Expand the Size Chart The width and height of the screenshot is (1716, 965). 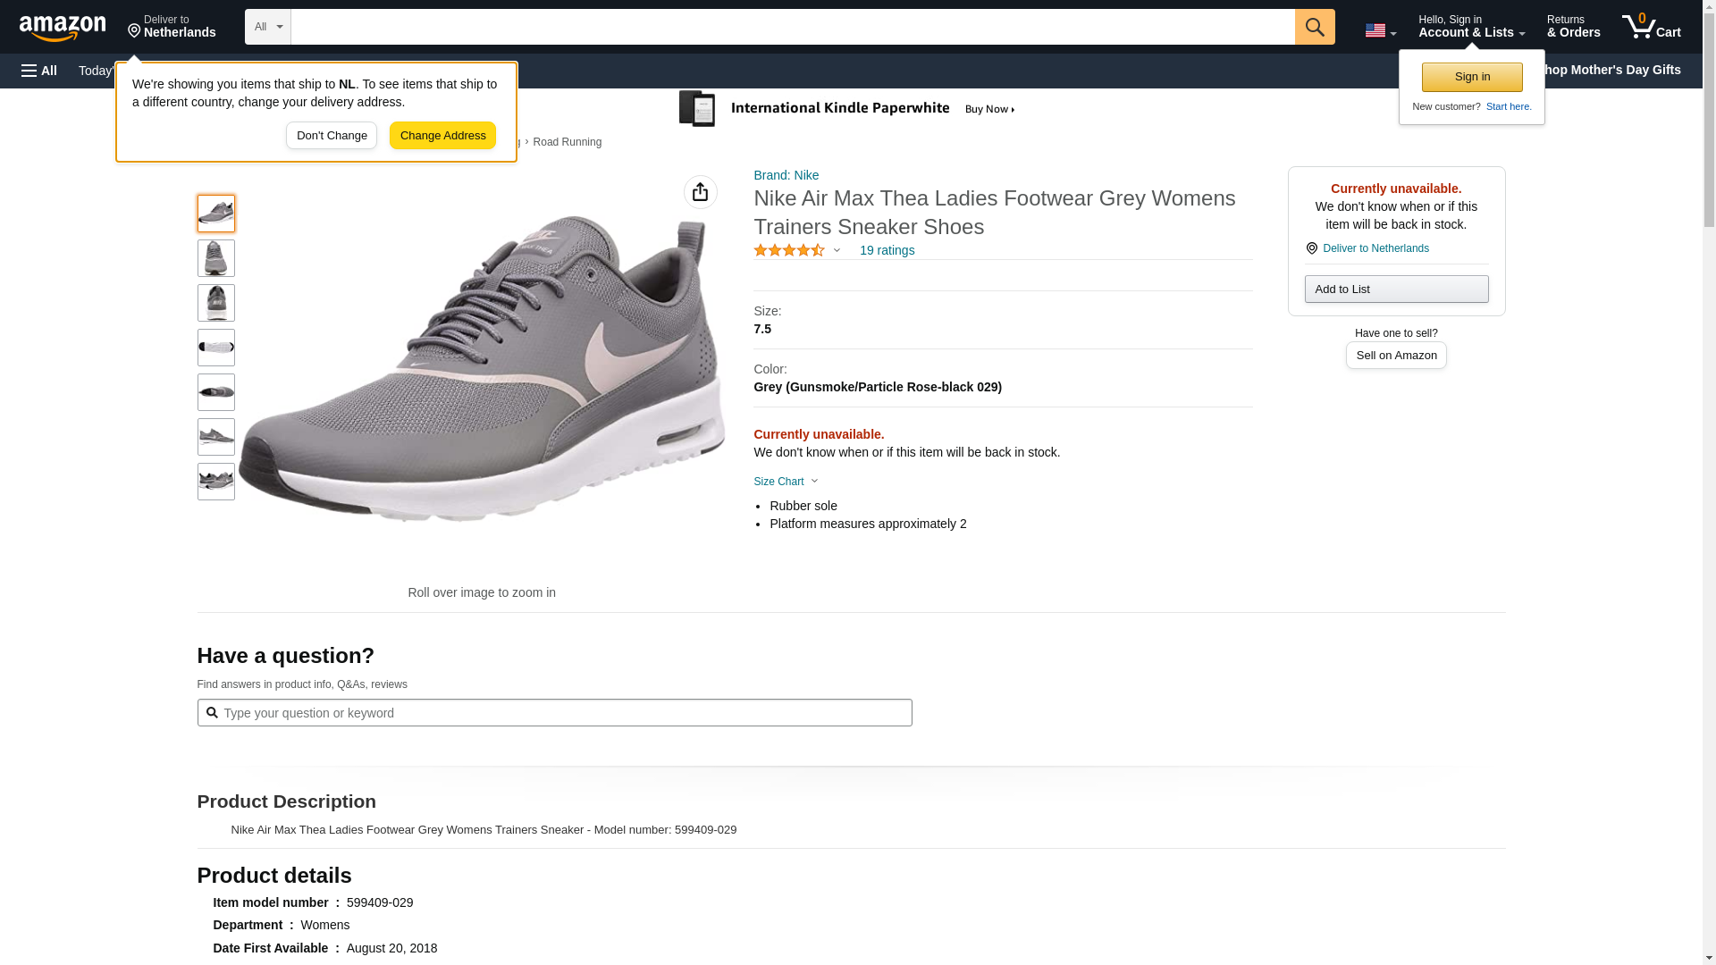click(786, 482)
